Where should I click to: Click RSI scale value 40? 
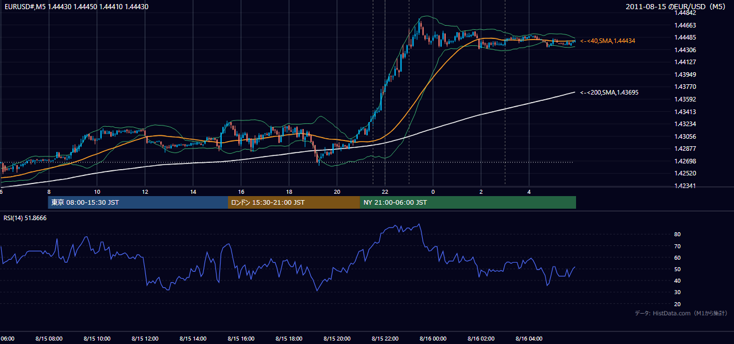pyautogui.click(x=677, y=280)
